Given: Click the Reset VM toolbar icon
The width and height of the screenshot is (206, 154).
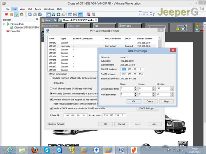Looking at the screenshot, I should 22,14.
